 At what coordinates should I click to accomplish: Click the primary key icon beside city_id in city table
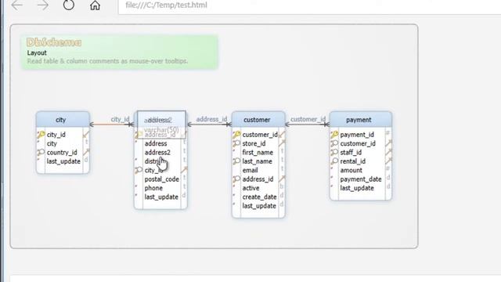41,134
